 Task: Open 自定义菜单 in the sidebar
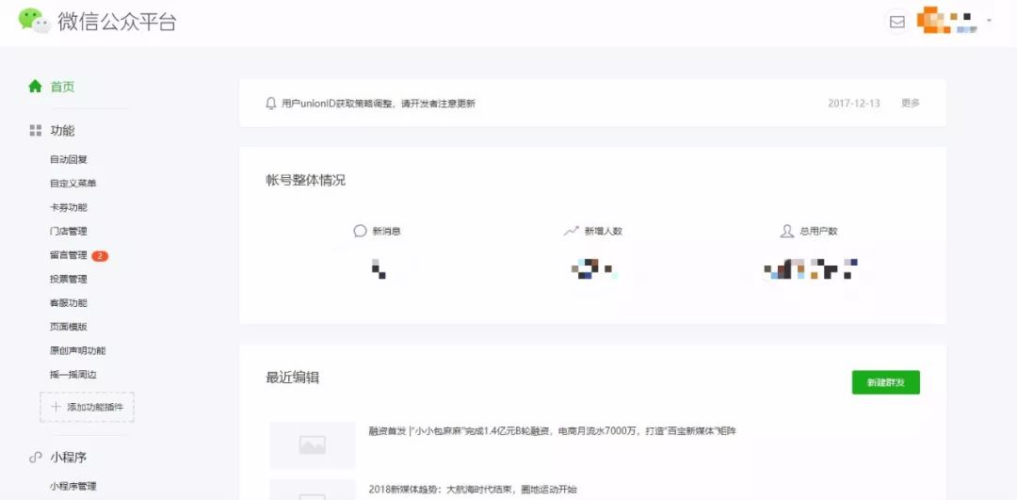click(x=73, y=184)
